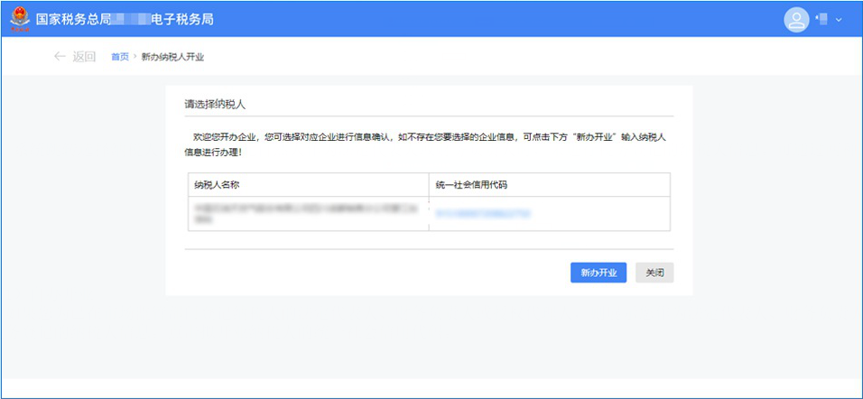The width and height of the screenshot is (863, 399).
Task: Click the national tax bureau emblem logo
Action: point(19,19)
